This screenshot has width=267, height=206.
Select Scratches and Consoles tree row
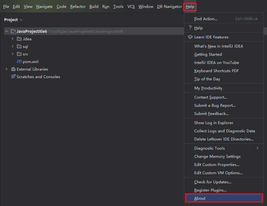pos(38,77)
